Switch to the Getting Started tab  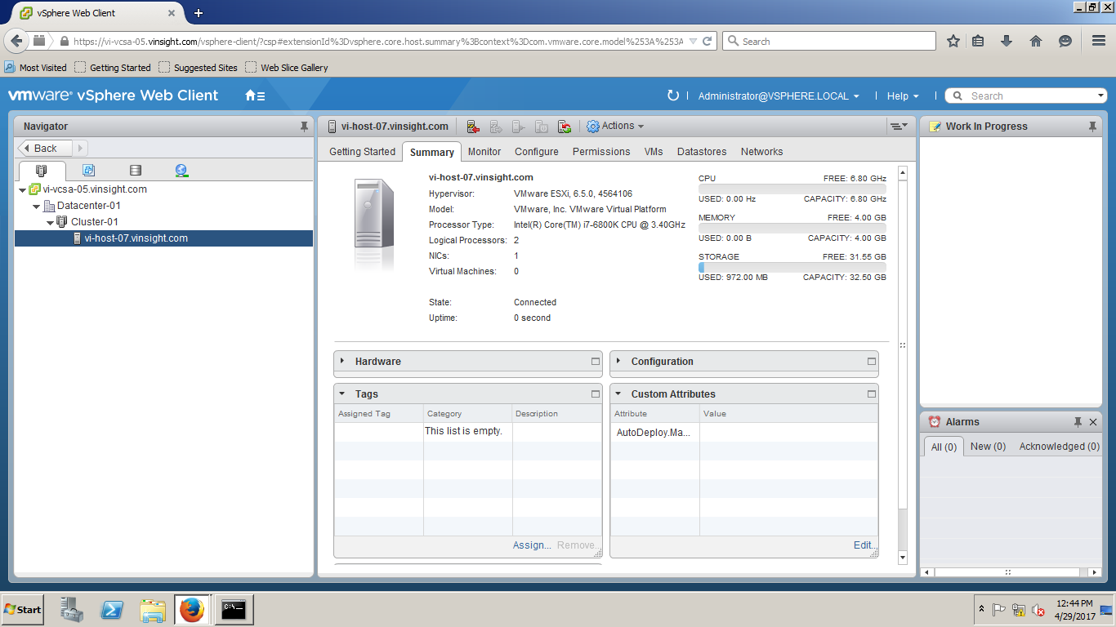tap(362, 152)
